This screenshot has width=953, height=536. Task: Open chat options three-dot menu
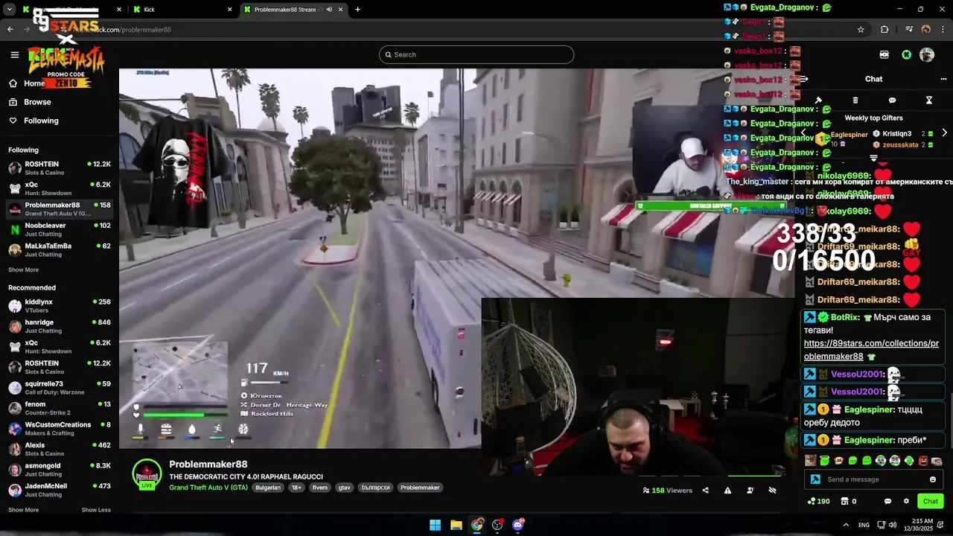[x=943, y=79]
